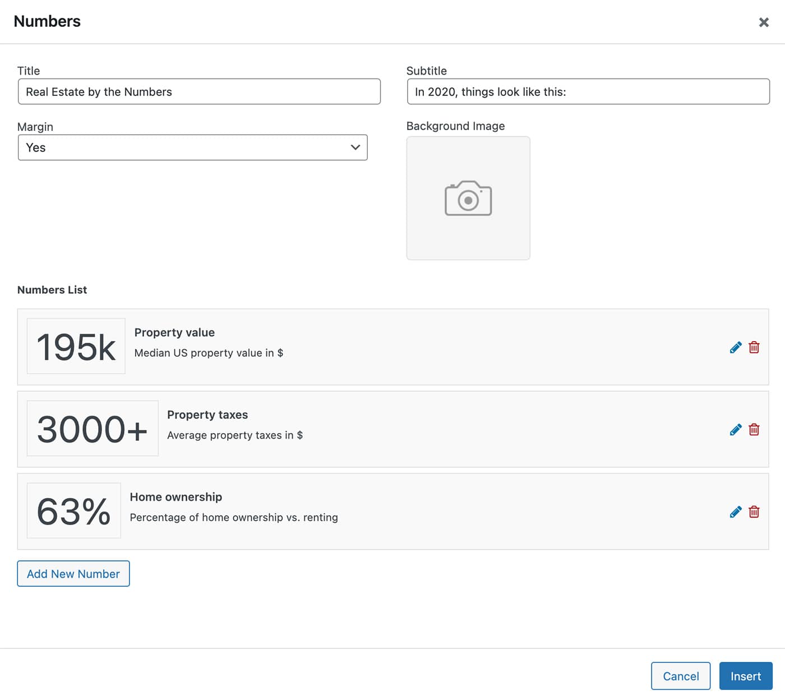The image size is (785, 700).
Task: Focus the Subtitle text field
Action: click(588, 91)
